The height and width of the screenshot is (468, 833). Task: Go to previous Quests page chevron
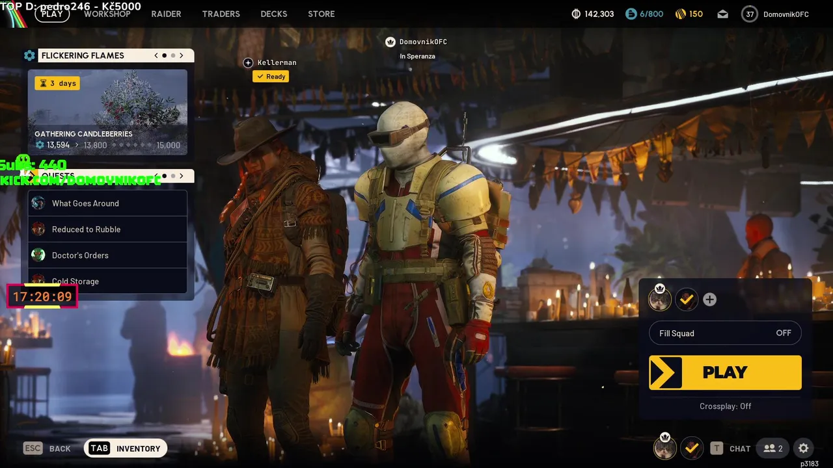(x=156, y=176)
